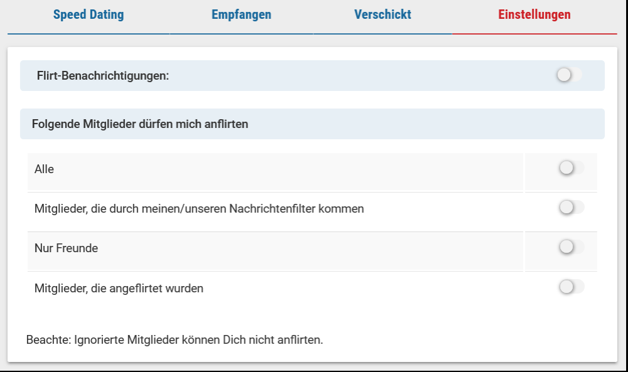The height and width of the screenshot is (372, 628).
Task: Click the Flirt-Benachrichtigungen label text
Action: (x=103, y=76)
